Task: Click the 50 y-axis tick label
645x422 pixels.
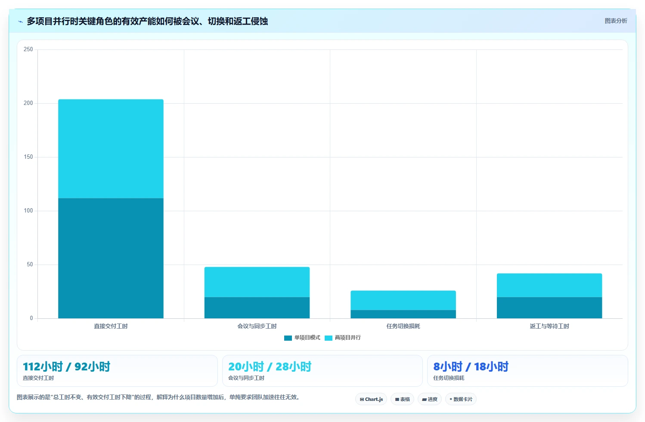Action: coord(30,265)
